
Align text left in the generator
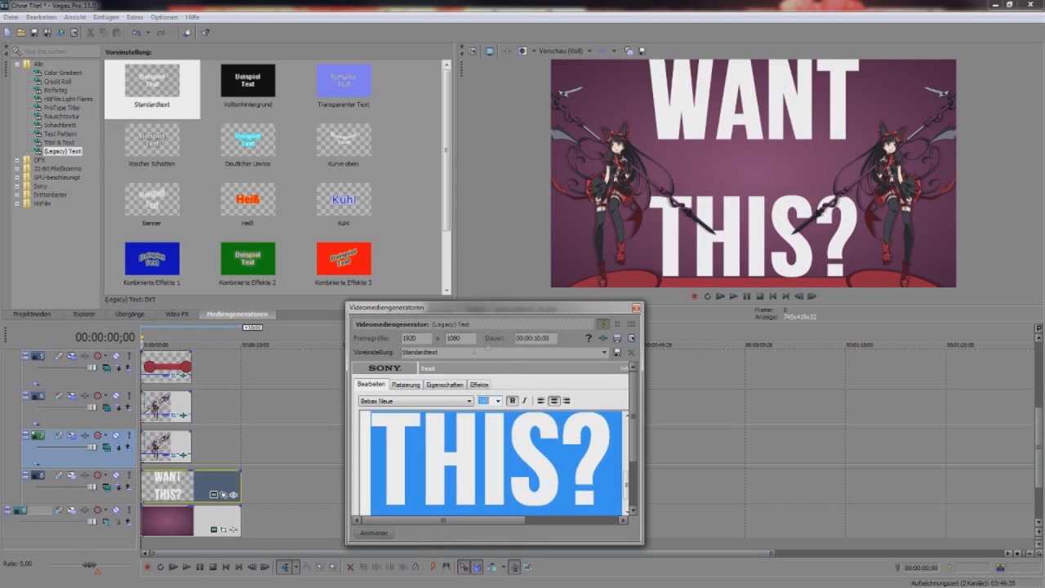pos(540,401)
